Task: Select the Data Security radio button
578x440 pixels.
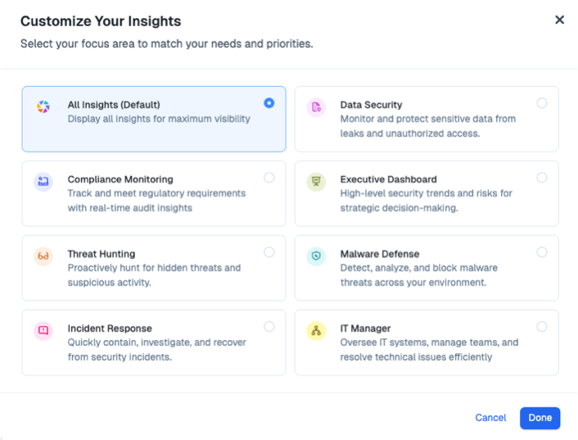Action: 542,103
